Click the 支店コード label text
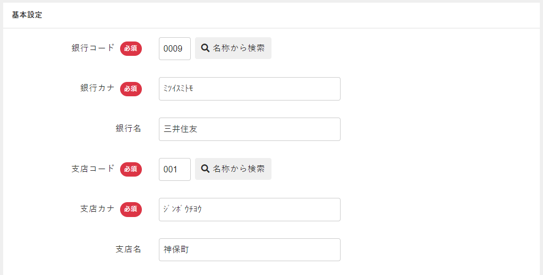Screen dimensions: 543x275 [x=93, y=169]
